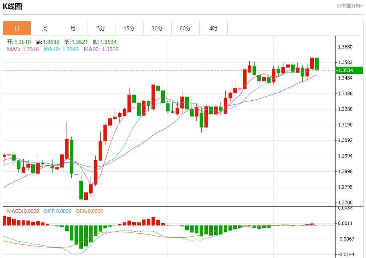Select the 日 daily chart tab
This screenshot has width=366, height=258.
click(17, 28)
